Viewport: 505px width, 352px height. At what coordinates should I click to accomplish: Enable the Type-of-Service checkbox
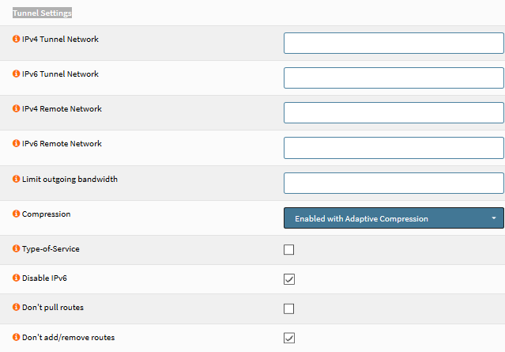tap(288, 250)
